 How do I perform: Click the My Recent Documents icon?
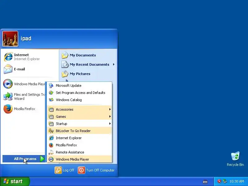(x=65, y=64)
